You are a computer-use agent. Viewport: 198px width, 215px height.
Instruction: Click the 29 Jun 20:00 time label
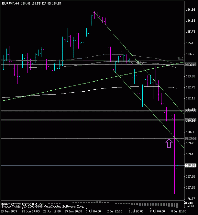click(x=73, y=211)
